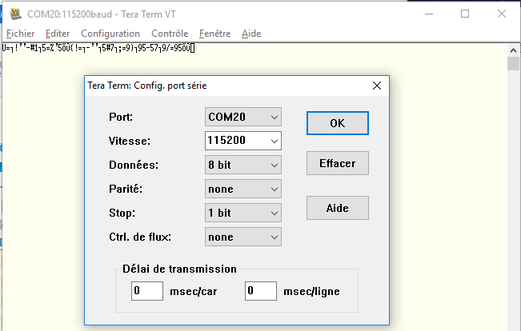Open the Contrôle menu
521x331 pixels.
click(x=170, y=34)
